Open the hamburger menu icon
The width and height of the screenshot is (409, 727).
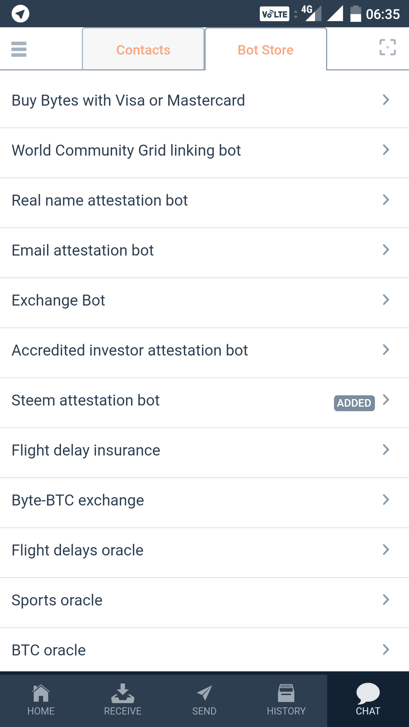click(19, 49)
